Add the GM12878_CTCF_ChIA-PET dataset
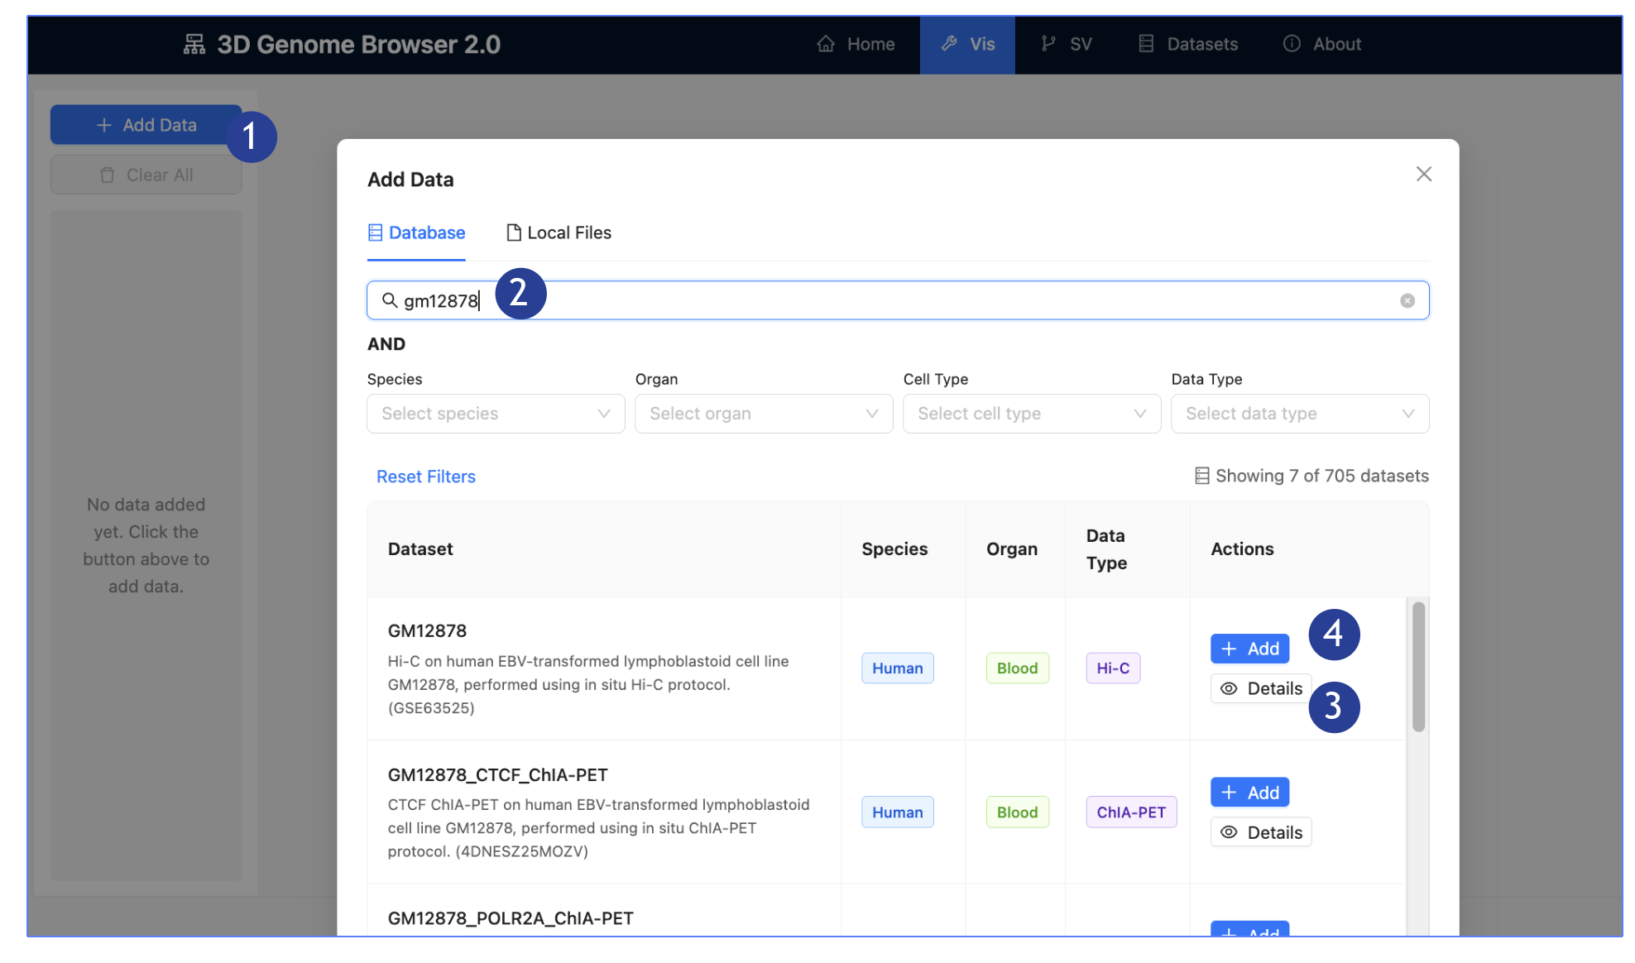The width and height of the screenshot is (1635, 963). [x=1249, y=792]
